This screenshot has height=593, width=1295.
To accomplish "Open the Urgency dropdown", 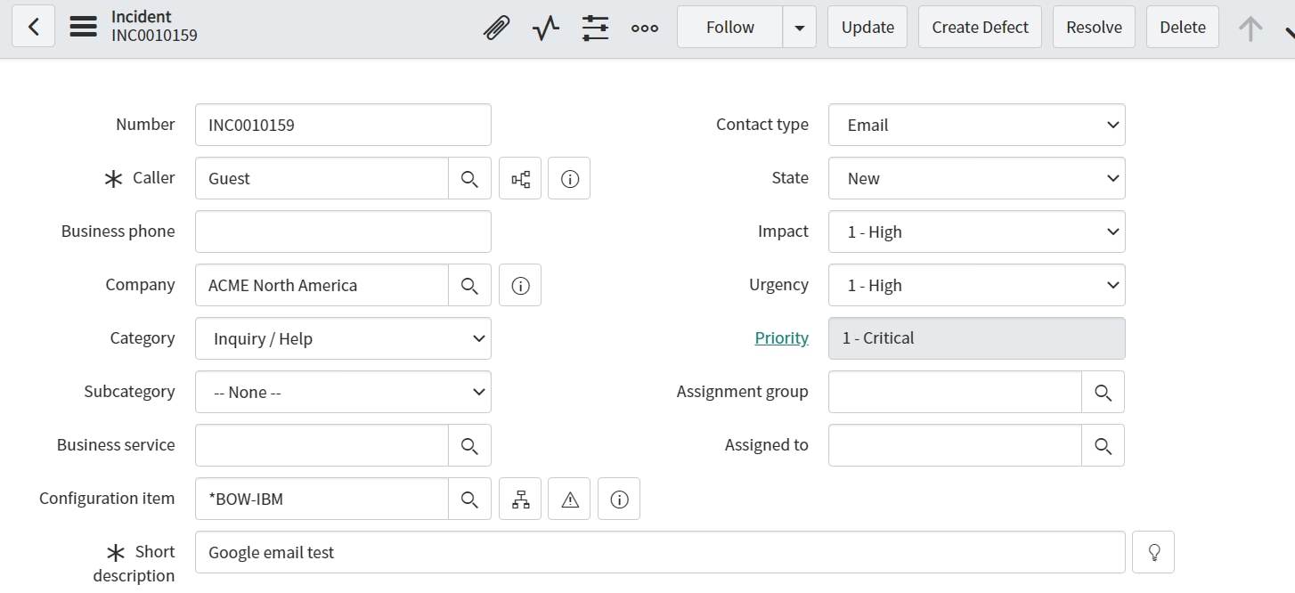I will tap(976, 285).
